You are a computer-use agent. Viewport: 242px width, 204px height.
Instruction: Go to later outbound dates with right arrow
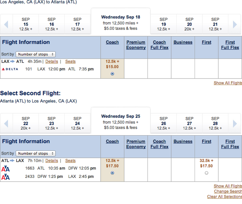pos(235,24)
